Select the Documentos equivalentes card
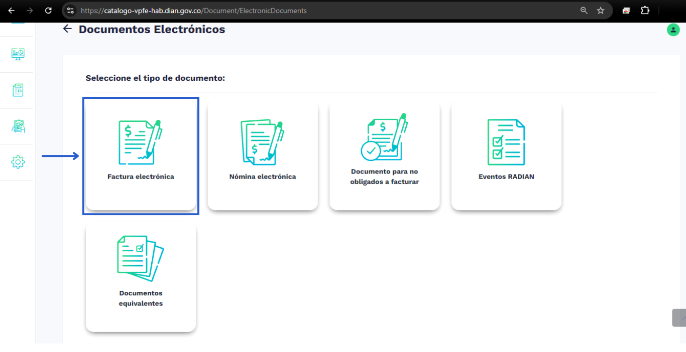 pyautogui.click(x=141, y=277)
